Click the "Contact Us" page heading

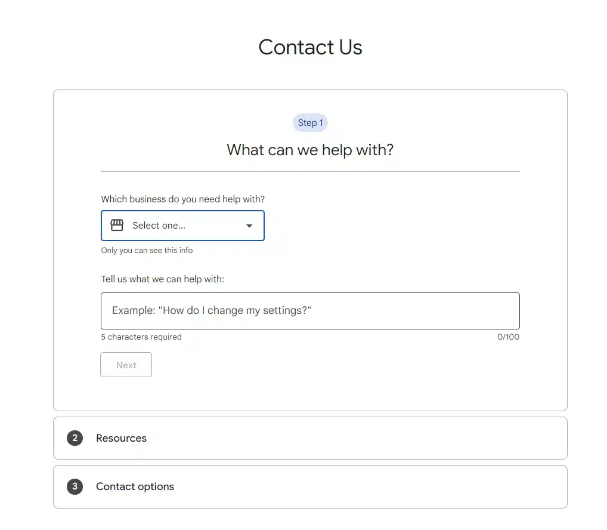click(x=310, y=47)
